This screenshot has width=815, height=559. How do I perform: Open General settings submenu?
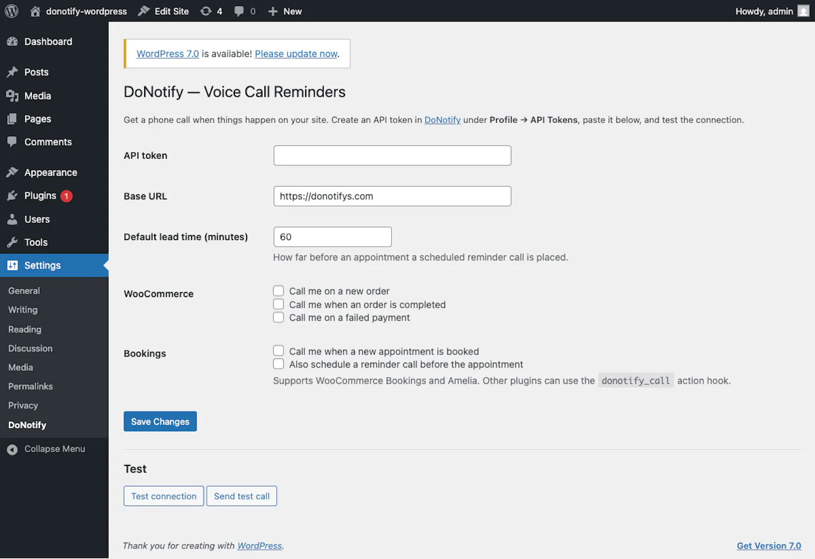(24, 291)
